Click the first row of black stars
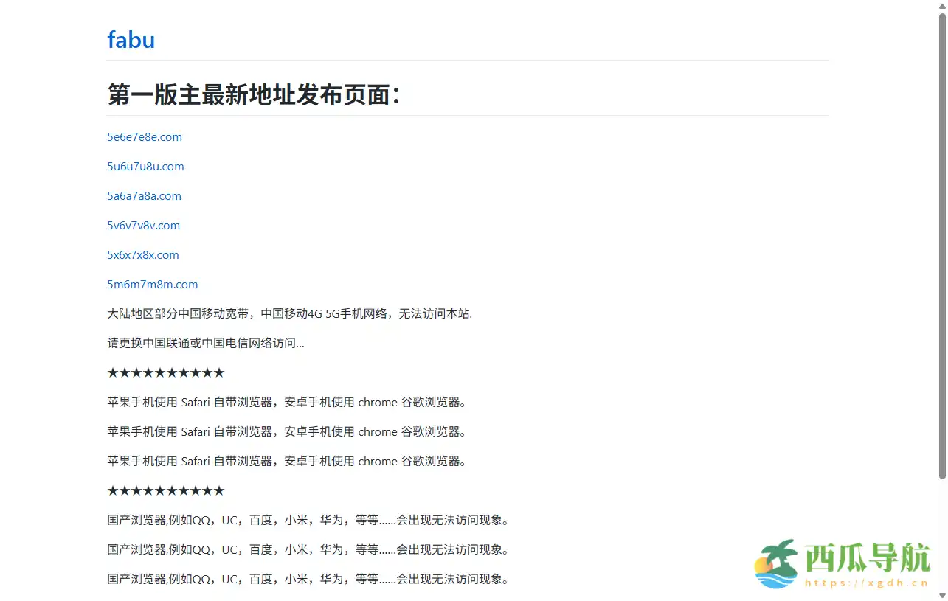 pyautogui.click(x=165, y=373)
